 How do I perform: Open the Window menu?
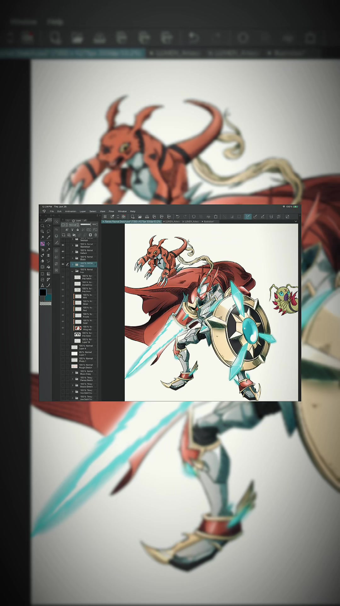click(122, 211)
